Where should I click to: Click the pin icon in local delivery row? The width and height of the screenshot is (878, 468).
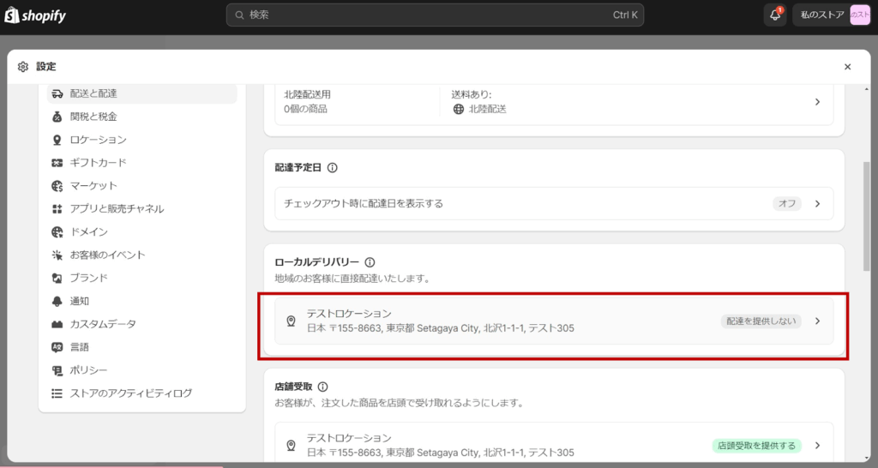point(292,321)
